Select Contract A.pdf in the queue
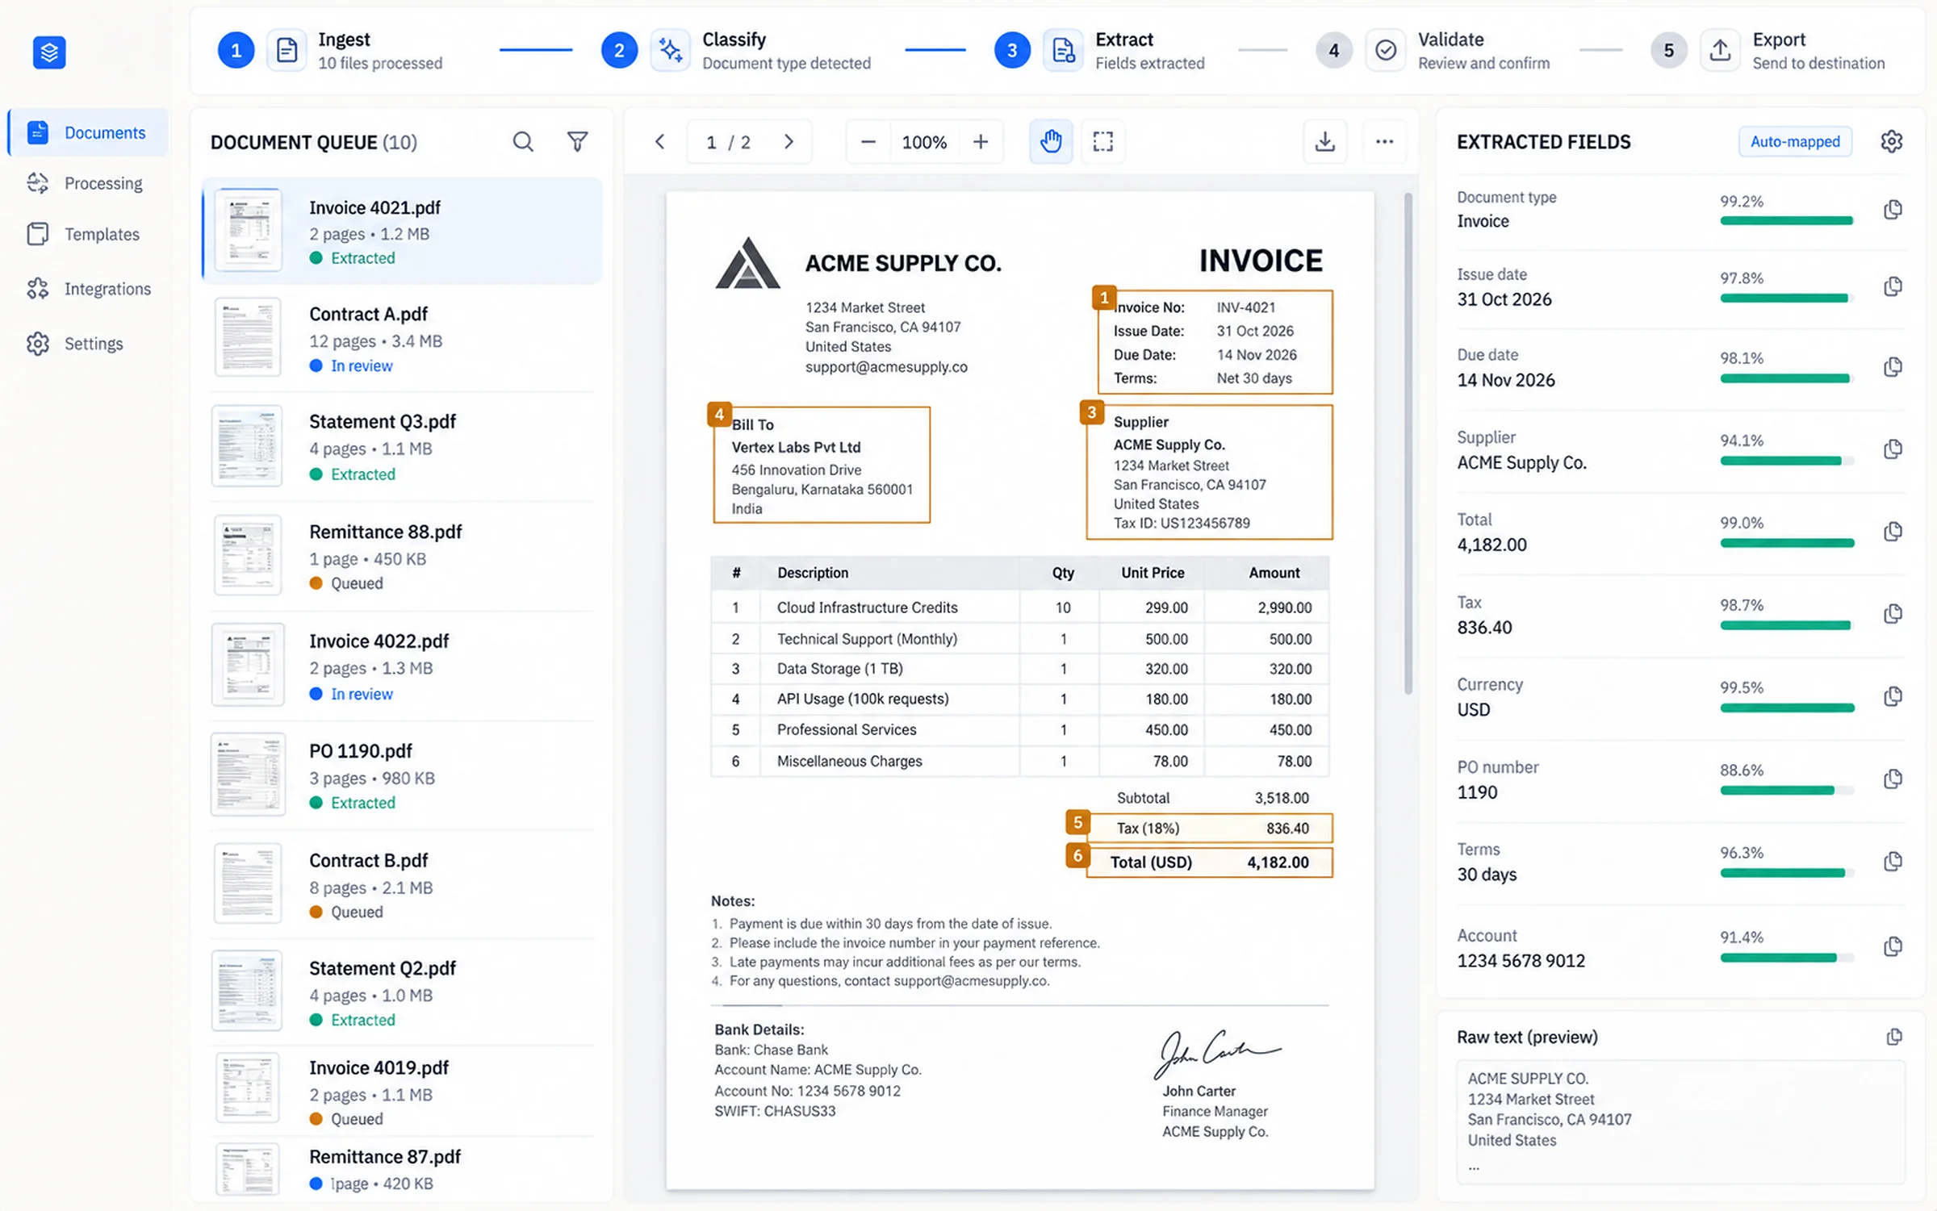The width and height of the screenshot is (1937, 1211). (402, 339)
